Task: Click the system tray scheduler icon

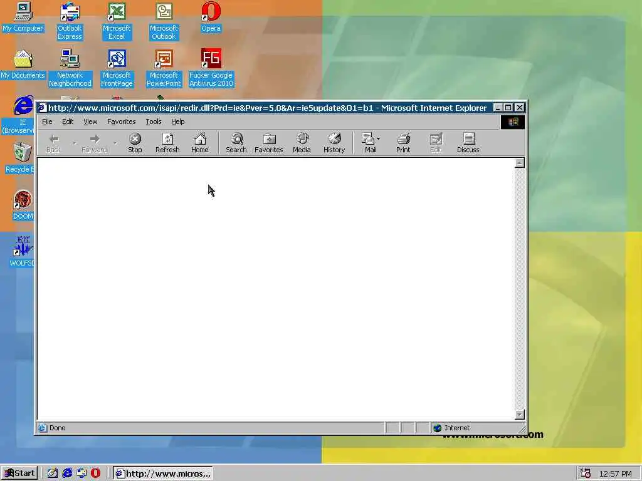Action: [585, 473]
